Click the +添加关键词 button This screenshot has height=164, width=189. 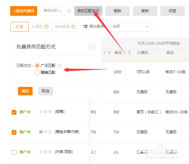point(24,11)
